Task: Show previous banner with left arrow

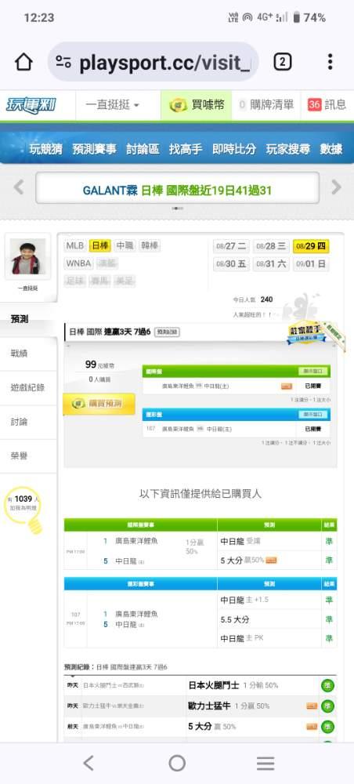Action: (x=19, y=187)
